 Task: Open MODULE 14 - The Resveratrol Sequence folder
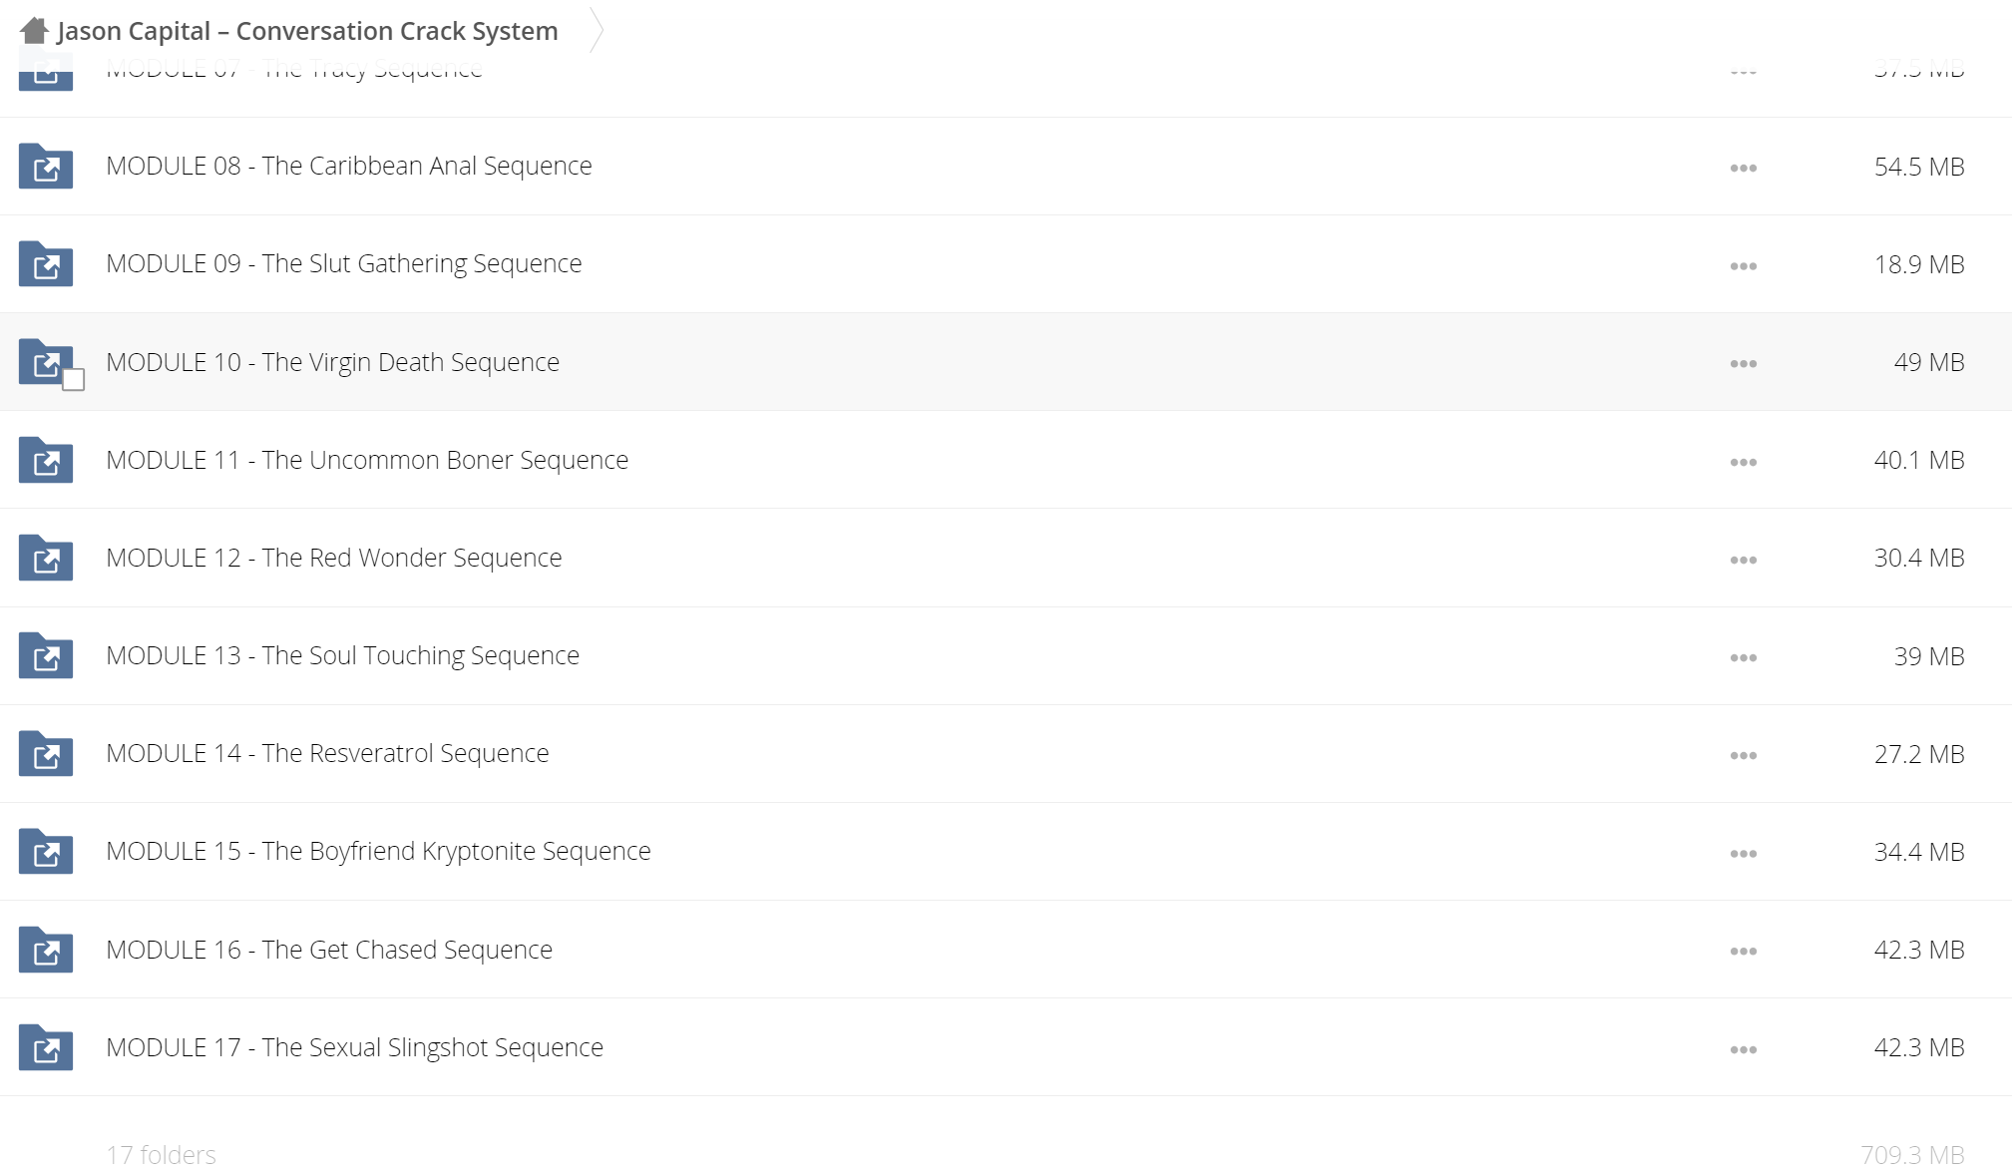click(x=327, y=753)
